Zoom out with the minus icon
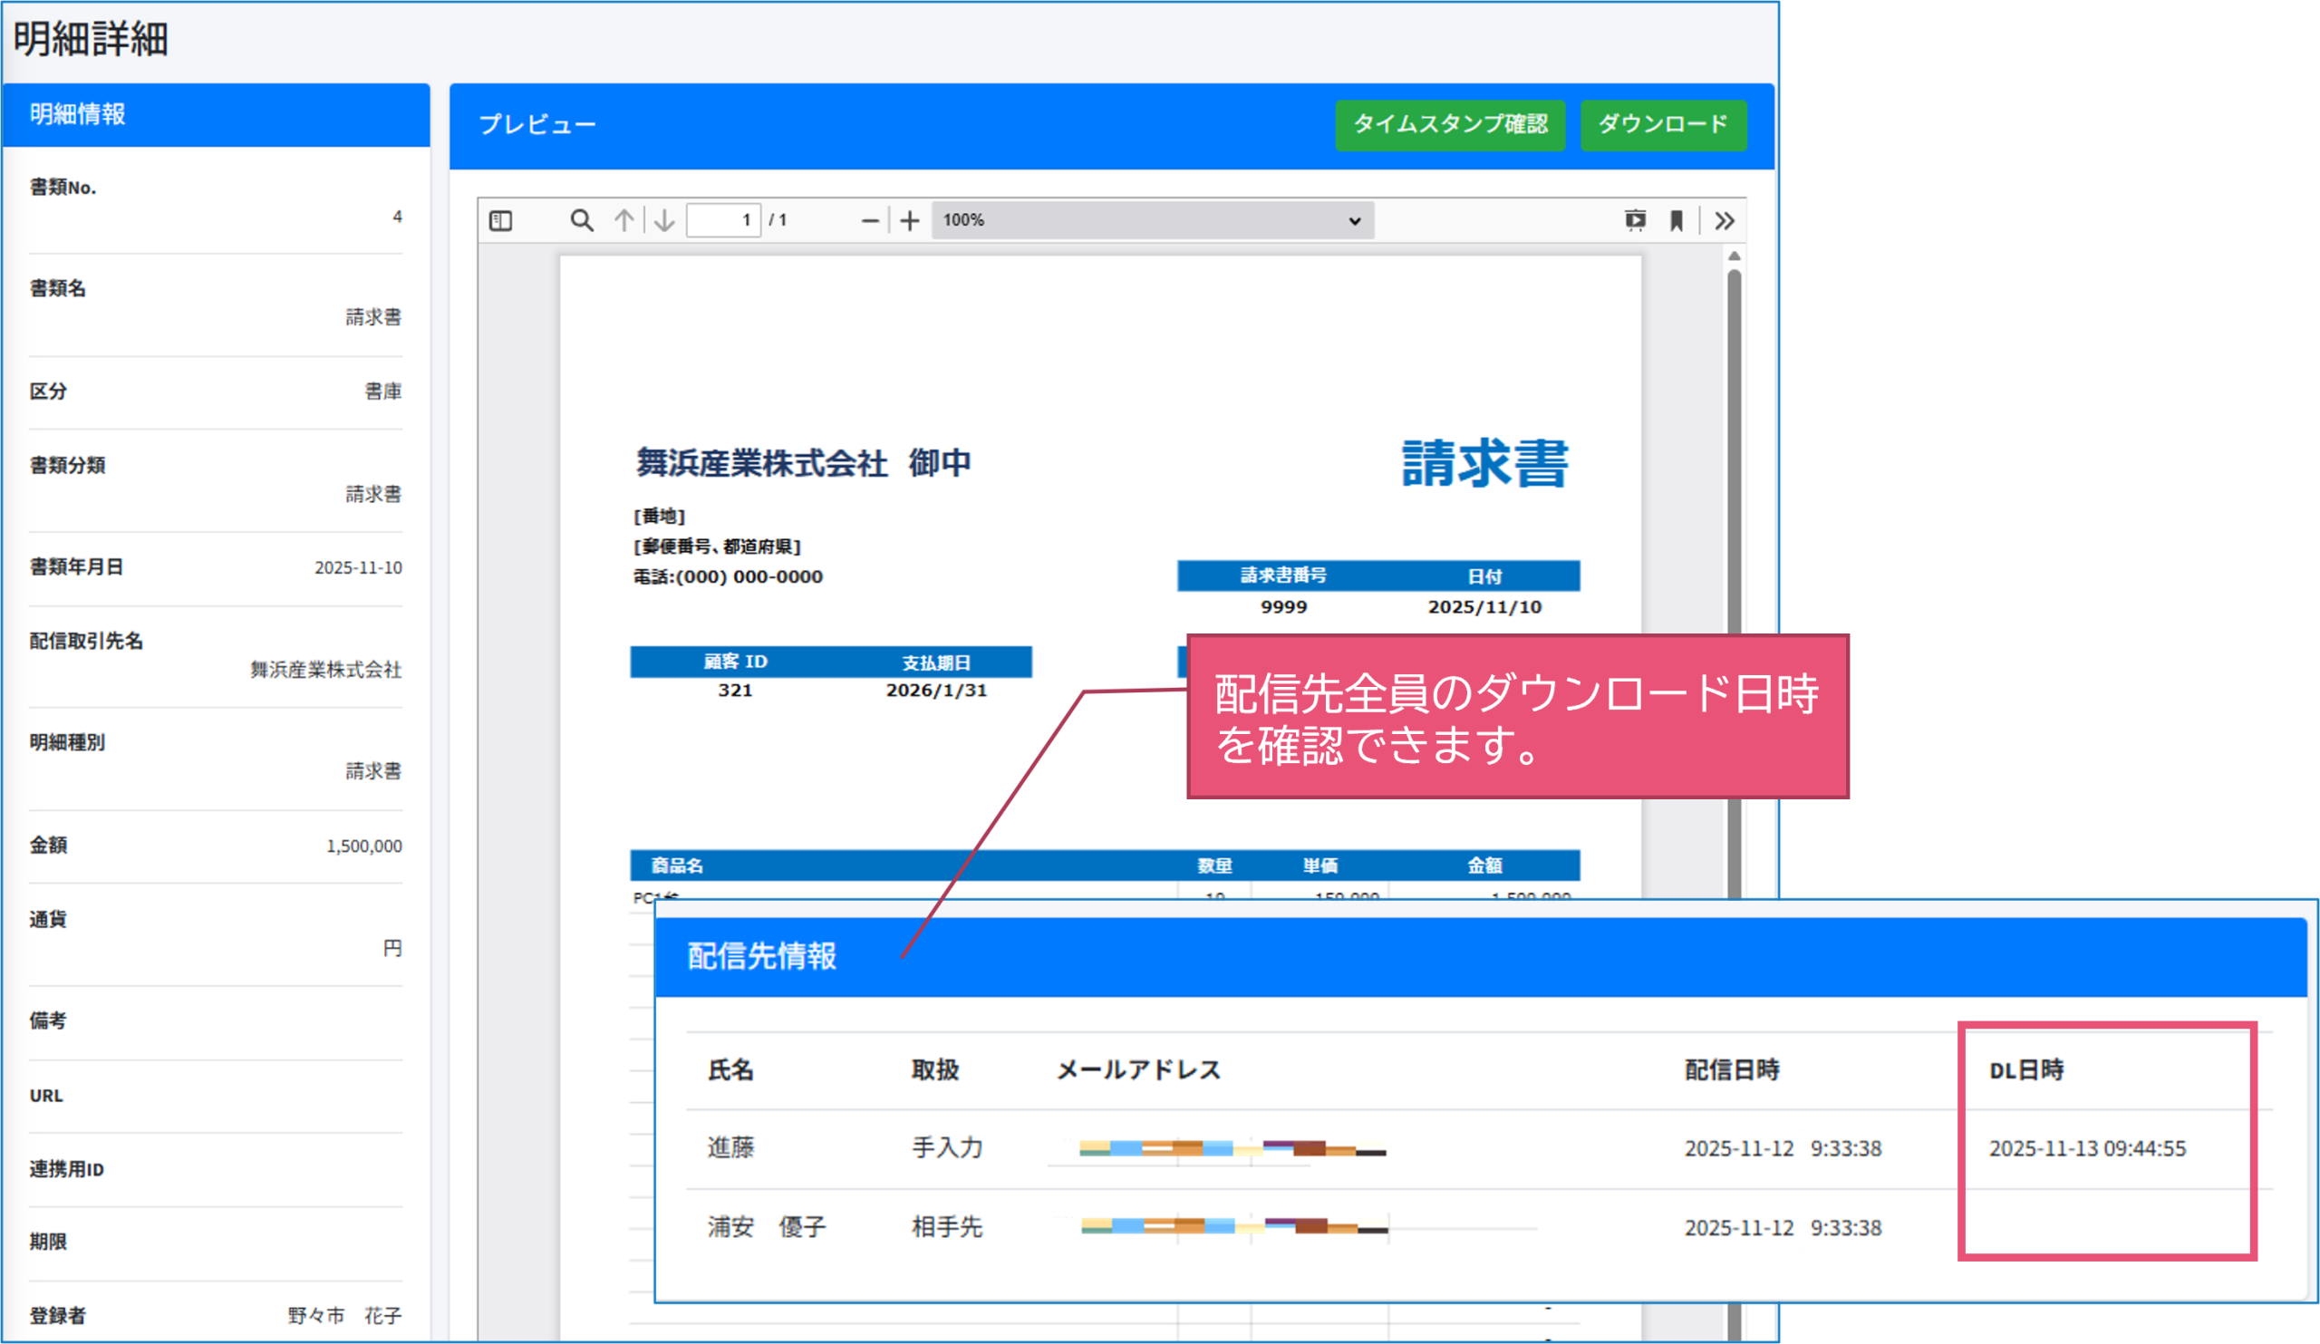 click(869, 221)
